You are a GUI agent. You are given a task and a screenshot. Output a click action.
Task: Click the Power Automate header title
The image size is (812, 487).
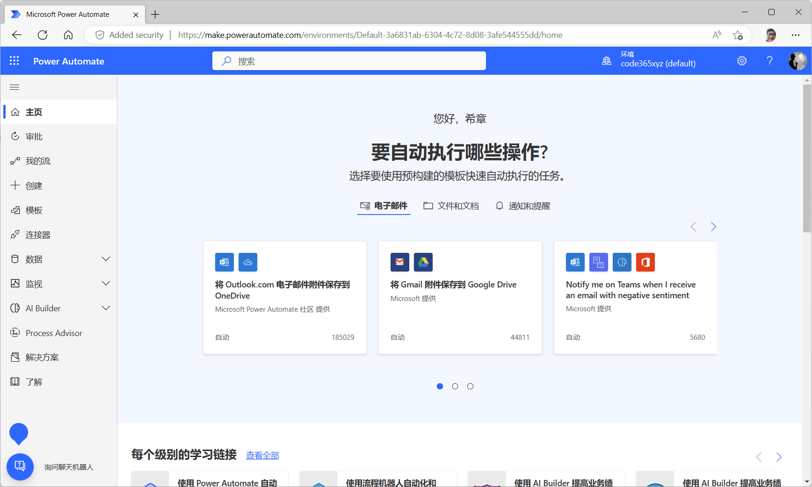(x=69, y=61)
